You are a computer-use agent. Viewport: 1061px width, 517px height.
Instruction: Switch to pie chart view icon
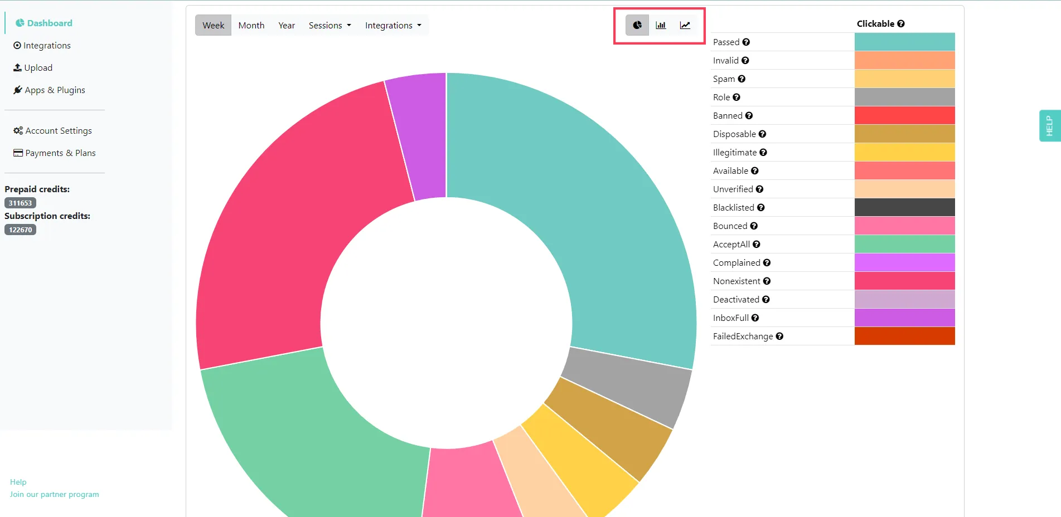[637, 25]
